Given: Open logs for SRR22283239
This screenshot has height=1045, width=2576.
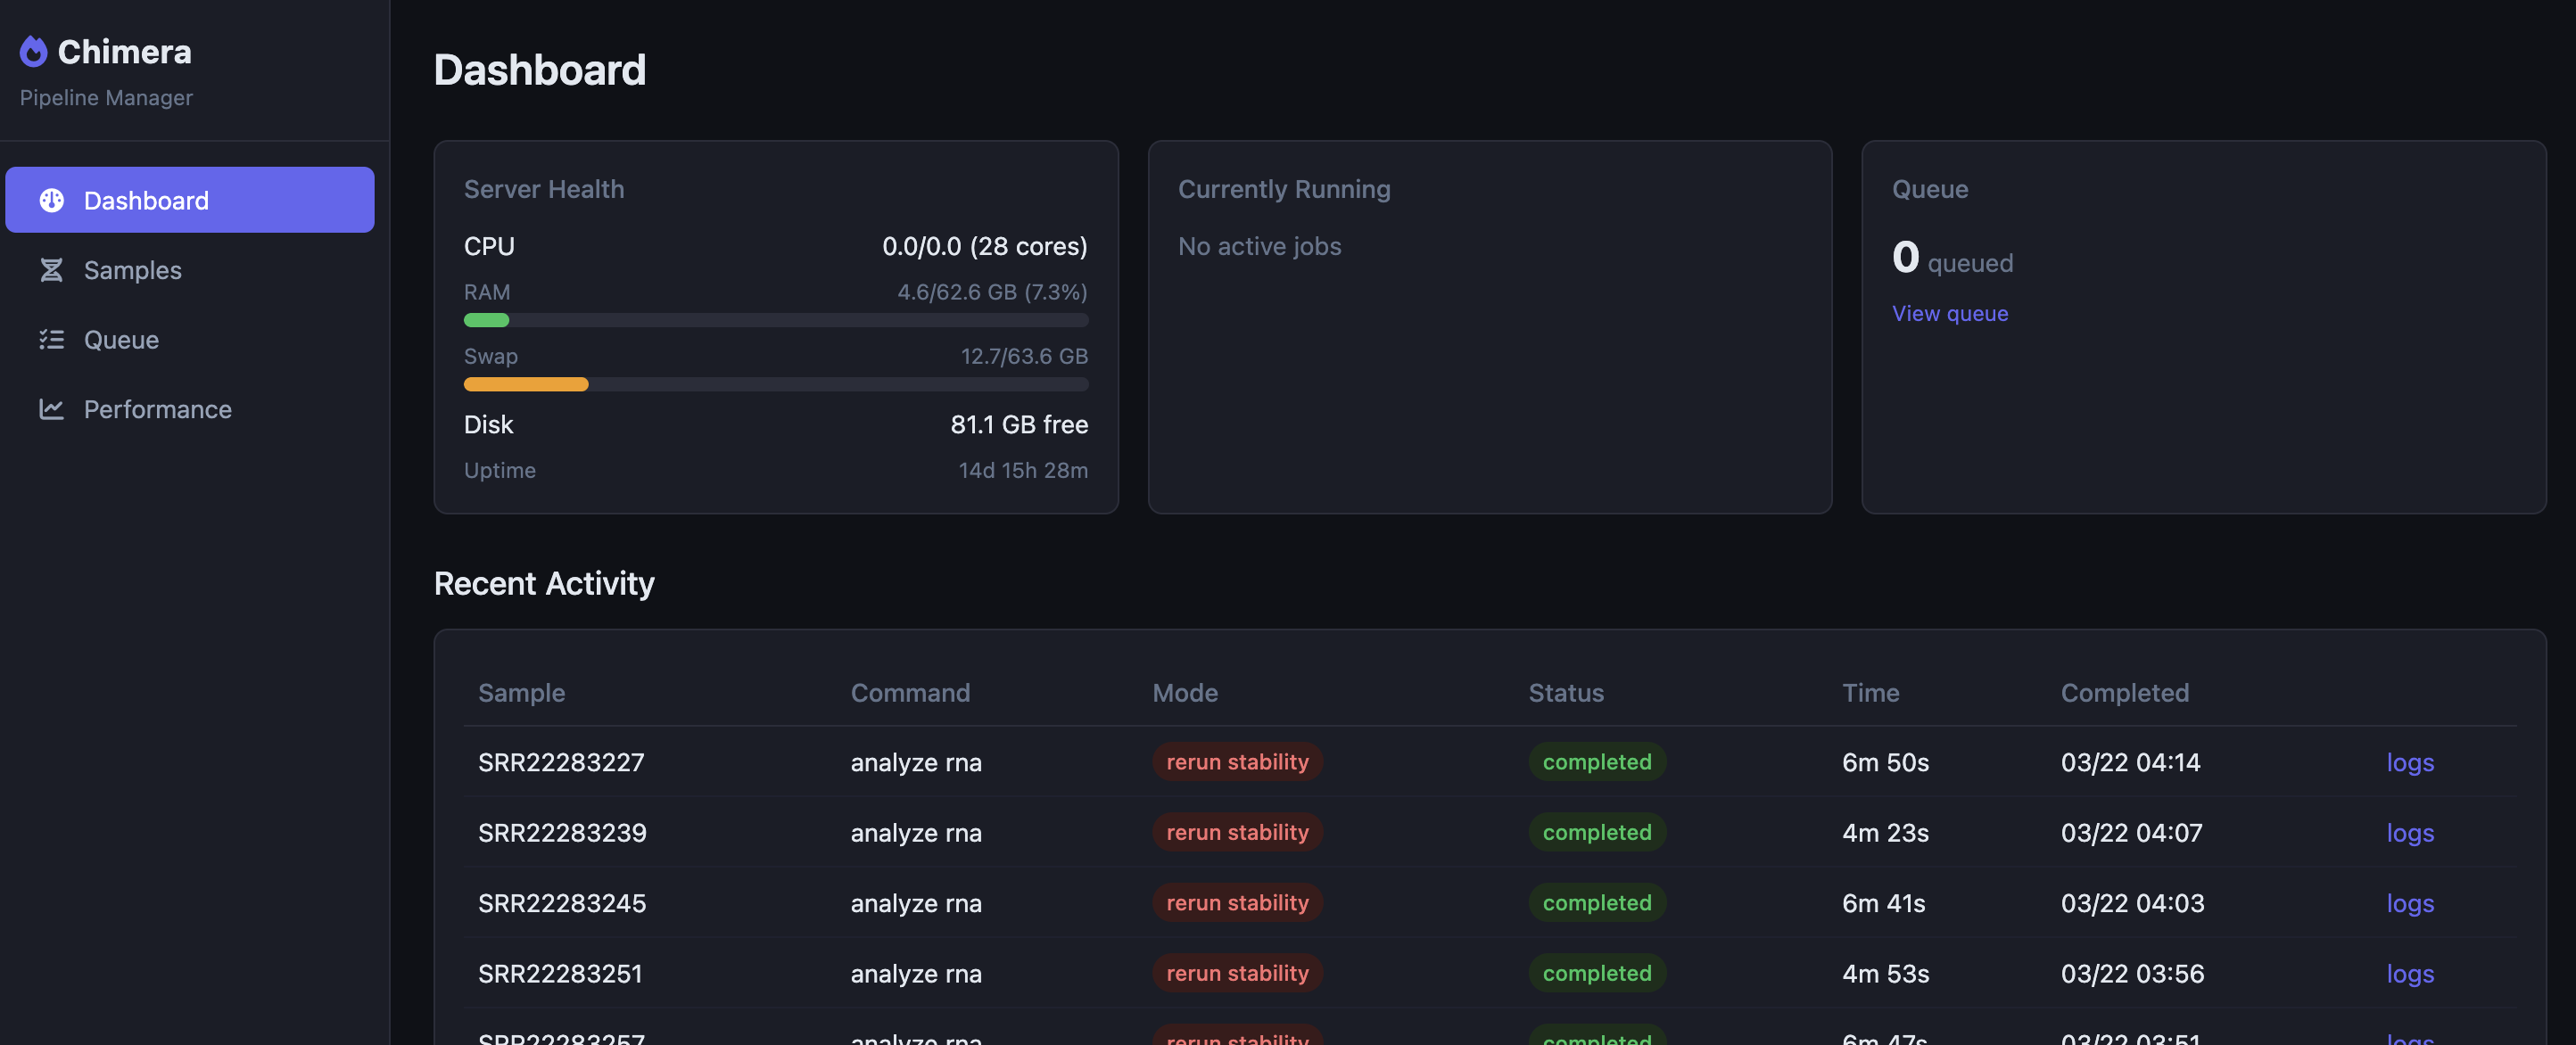Looking at the screenshot, I should click(x=2409, y=832).
